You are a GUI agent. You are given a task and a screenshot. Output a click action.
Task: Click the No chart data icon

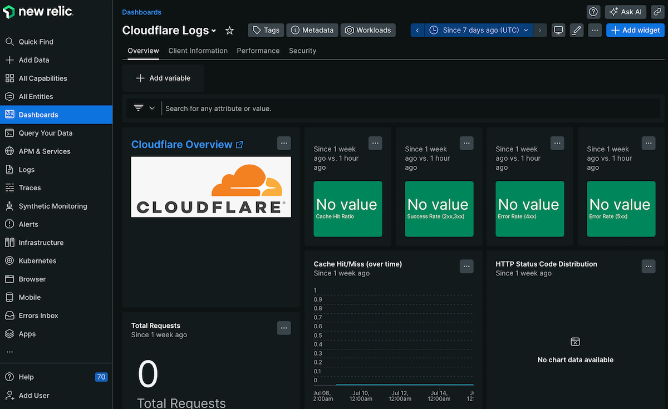[x=576, y=342]
